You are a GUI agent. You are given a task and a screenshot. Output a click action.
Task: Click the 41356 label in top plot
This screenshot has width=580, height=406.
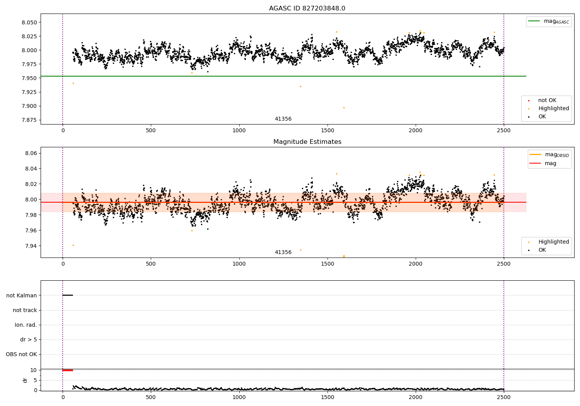pos(283,119)
